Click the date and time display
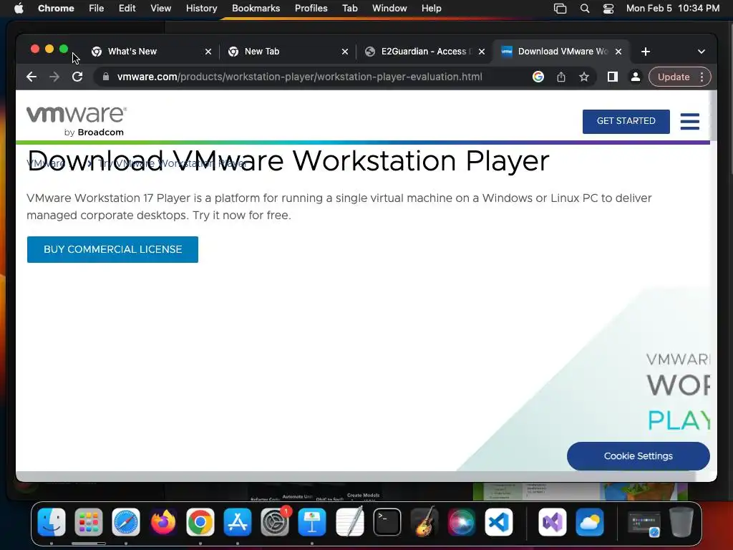733x550 pixels. point(673,9)
